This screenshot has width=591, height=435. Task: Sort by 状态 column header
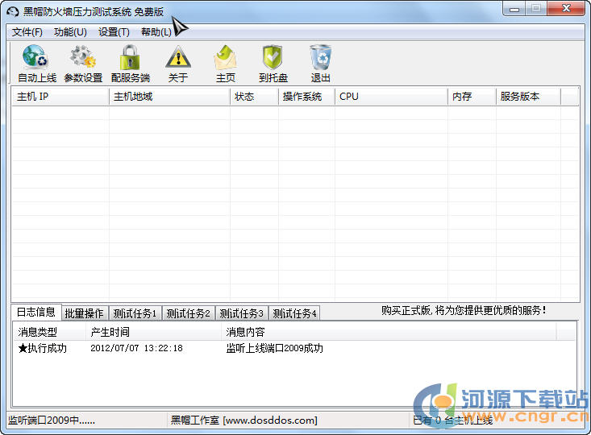(254, 97)
